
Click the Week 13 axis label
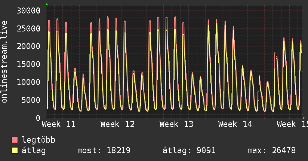click(176, 124)
